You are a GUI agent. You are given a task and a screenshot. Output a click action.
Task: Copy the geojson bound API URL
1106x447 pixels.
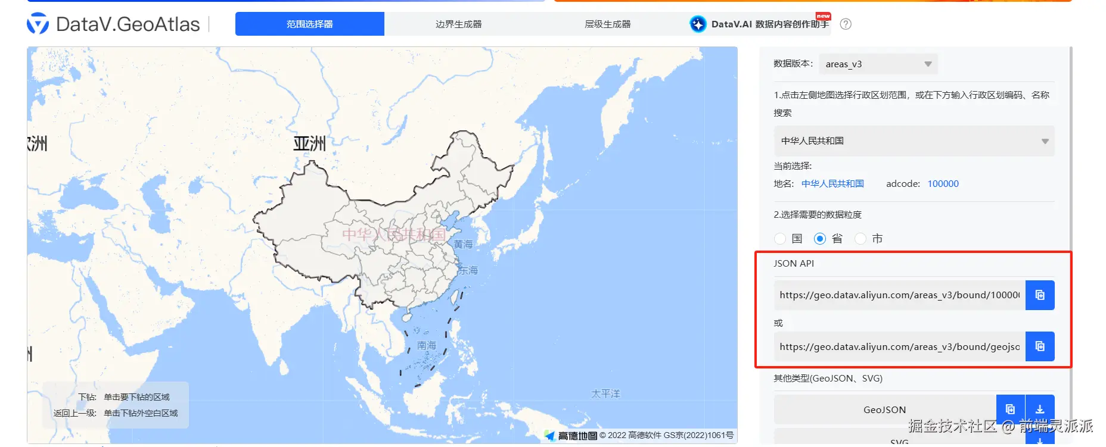point(1040,346)
